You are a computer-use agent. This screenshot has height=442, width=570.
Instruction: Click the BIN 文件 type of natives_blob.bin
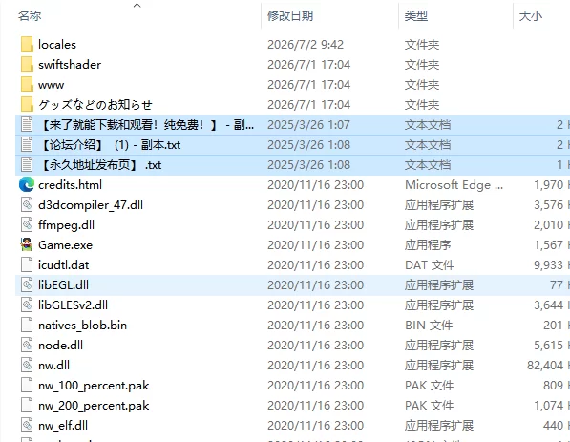click(x=429, y=325)
